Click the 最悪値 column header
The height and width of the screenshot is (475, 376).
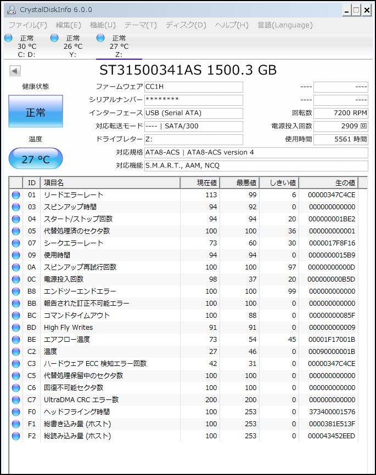pyautogui.click(x=240, y=182)
